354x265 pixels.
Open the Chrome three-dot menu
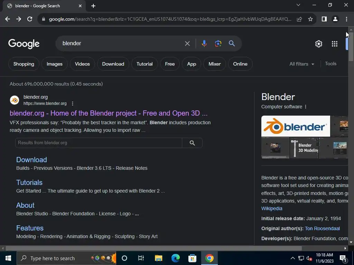coord(346,19)
